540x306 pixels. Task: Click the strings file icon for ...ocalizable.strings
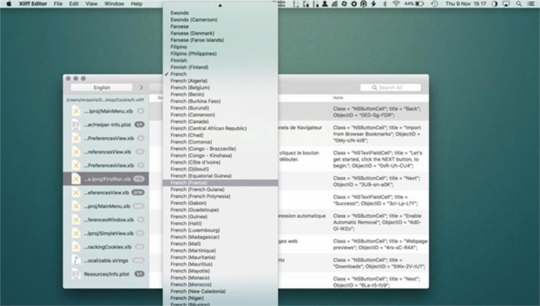click(76, 260)
